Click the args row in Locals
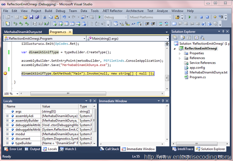This screenshot has height=161, width=233. 48,111
